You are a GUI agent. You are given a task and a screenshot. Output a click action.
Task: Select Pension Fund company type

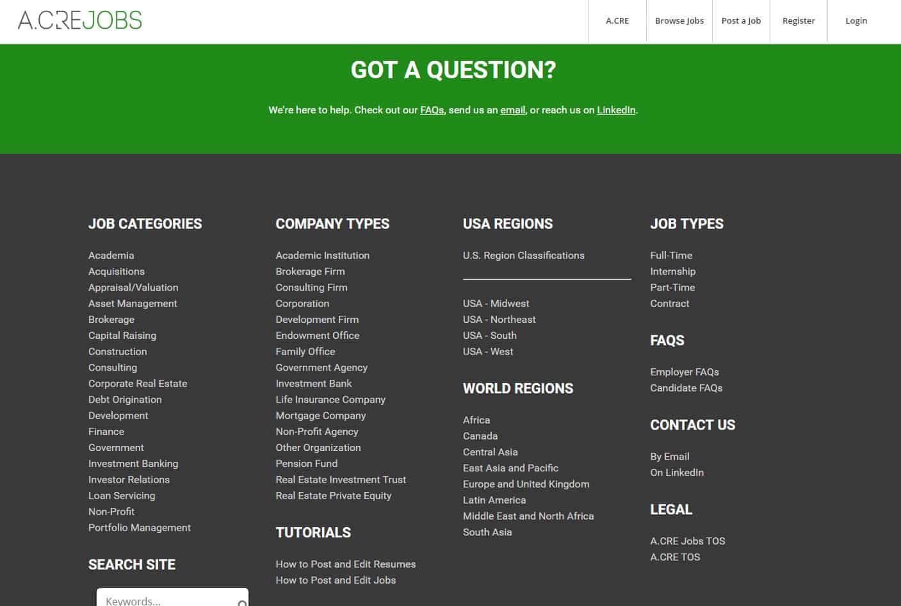[307, 464]
